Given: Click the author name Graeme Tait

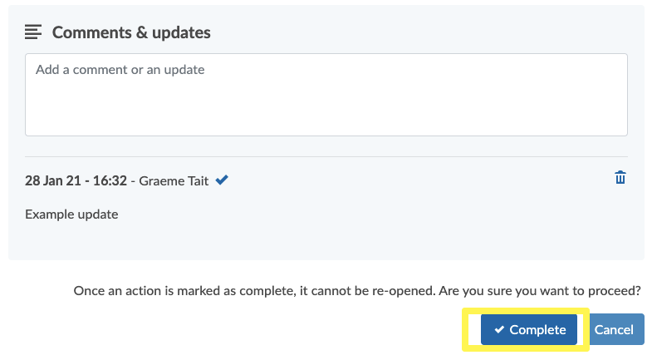Looking at the screenshot, I should [x=174, y=181].
